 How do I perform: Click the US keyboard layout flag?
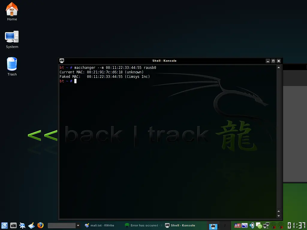237,226
